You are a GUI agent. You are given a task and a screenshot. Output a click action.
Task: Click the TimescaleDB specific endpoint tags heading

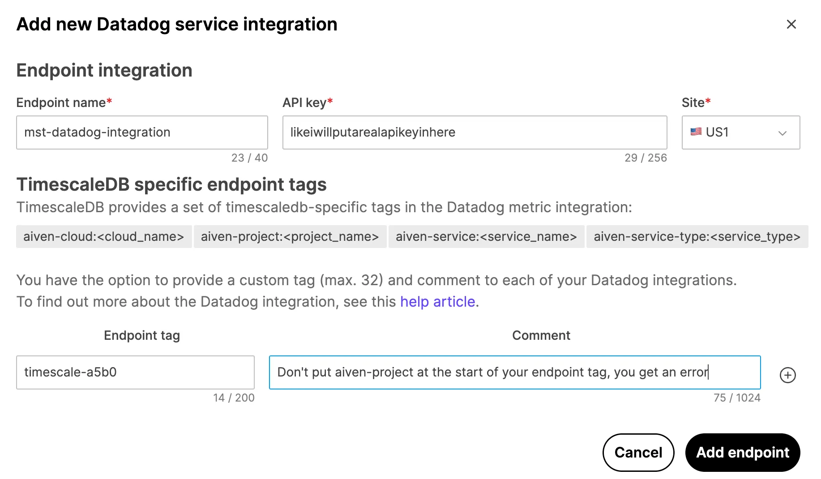(x=171, y=184)
